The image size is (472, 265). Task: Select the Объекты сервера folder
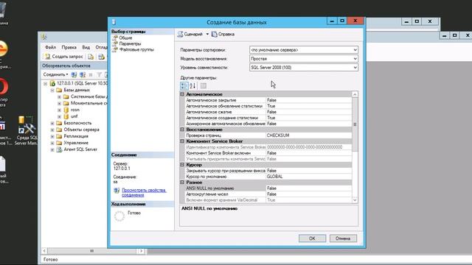click(81, 130)
